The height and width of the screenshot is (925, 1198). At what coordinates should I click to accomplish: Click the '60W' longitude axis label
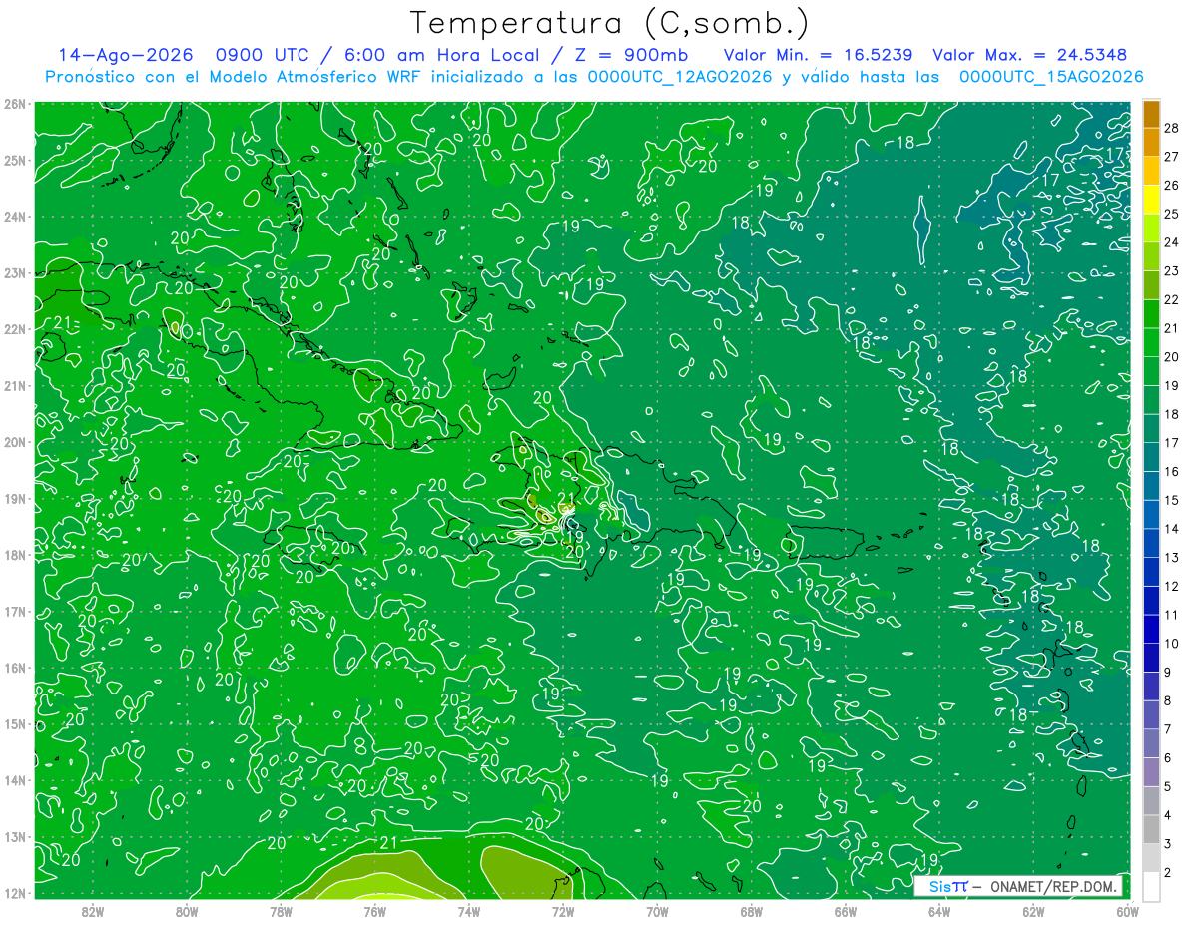pos(1127,911)
